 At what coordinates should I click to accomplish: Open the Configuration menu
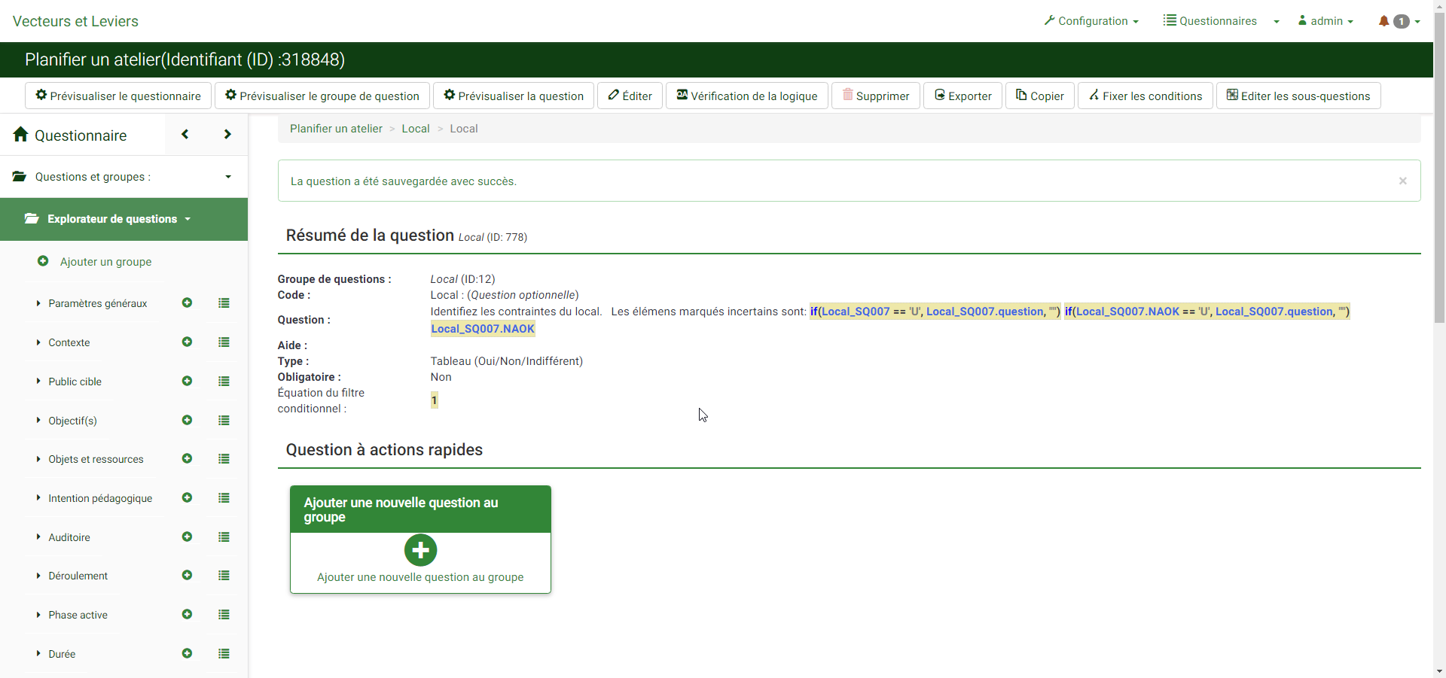[x=1091, y=21]
